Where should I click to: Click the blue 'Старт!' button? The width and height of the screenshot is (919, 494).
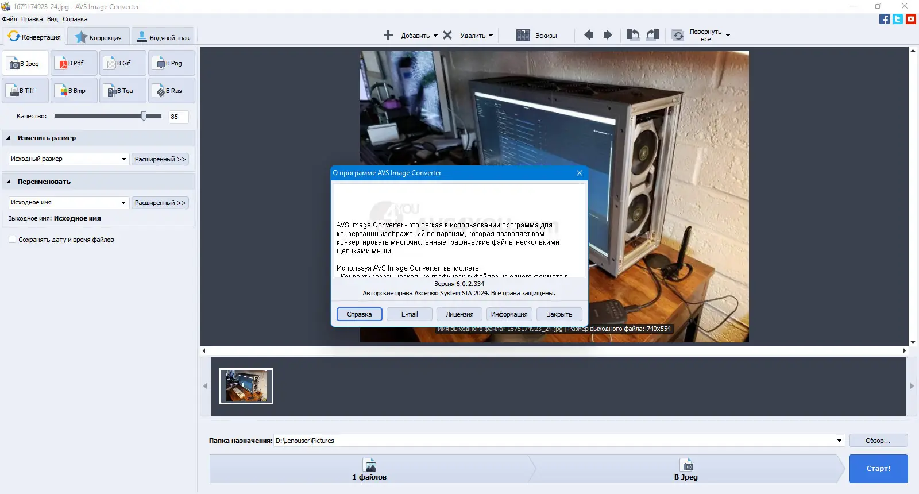coord(878,469)
